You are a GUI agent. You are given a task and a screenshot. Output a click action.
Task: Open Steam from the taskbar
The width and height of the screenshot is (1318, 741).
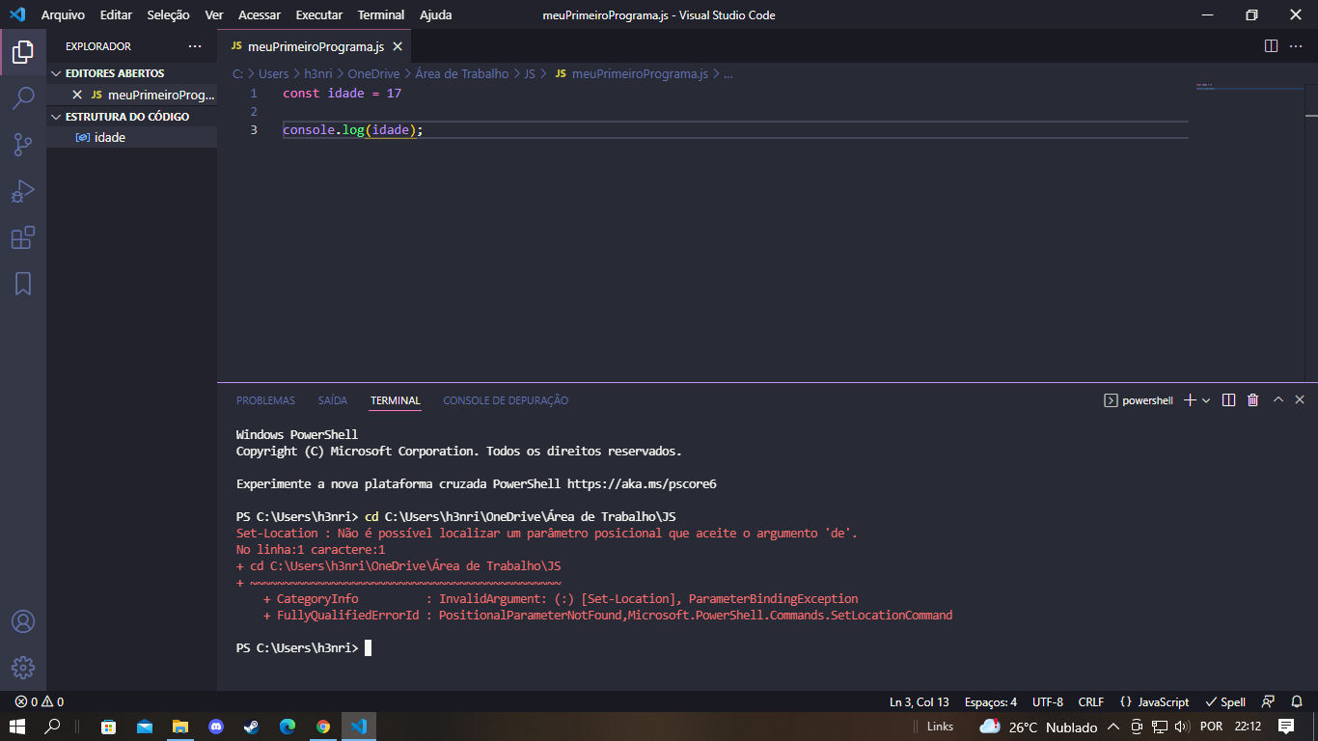point(251,727)
